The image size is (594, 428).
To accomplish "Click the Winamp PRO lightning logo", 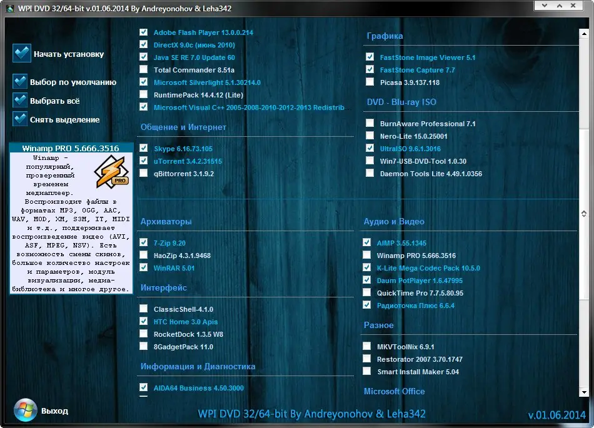I will tap(112, 173).
